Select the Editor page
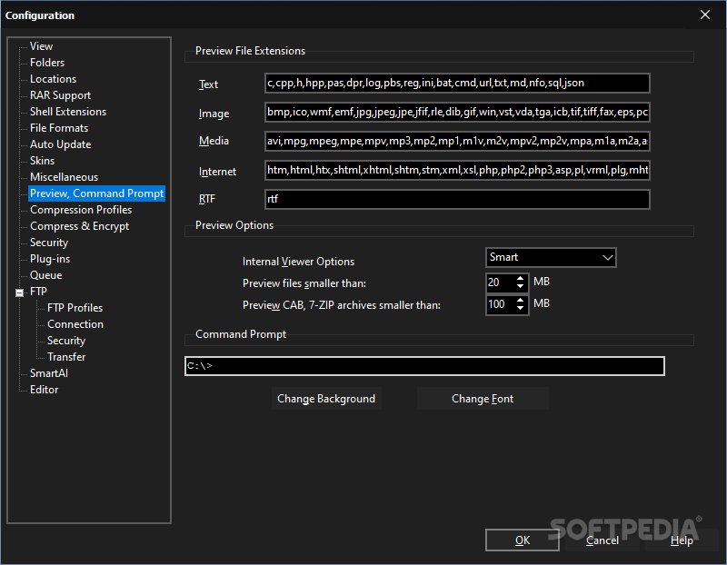 pyautogui.click(x=44, y=390)
